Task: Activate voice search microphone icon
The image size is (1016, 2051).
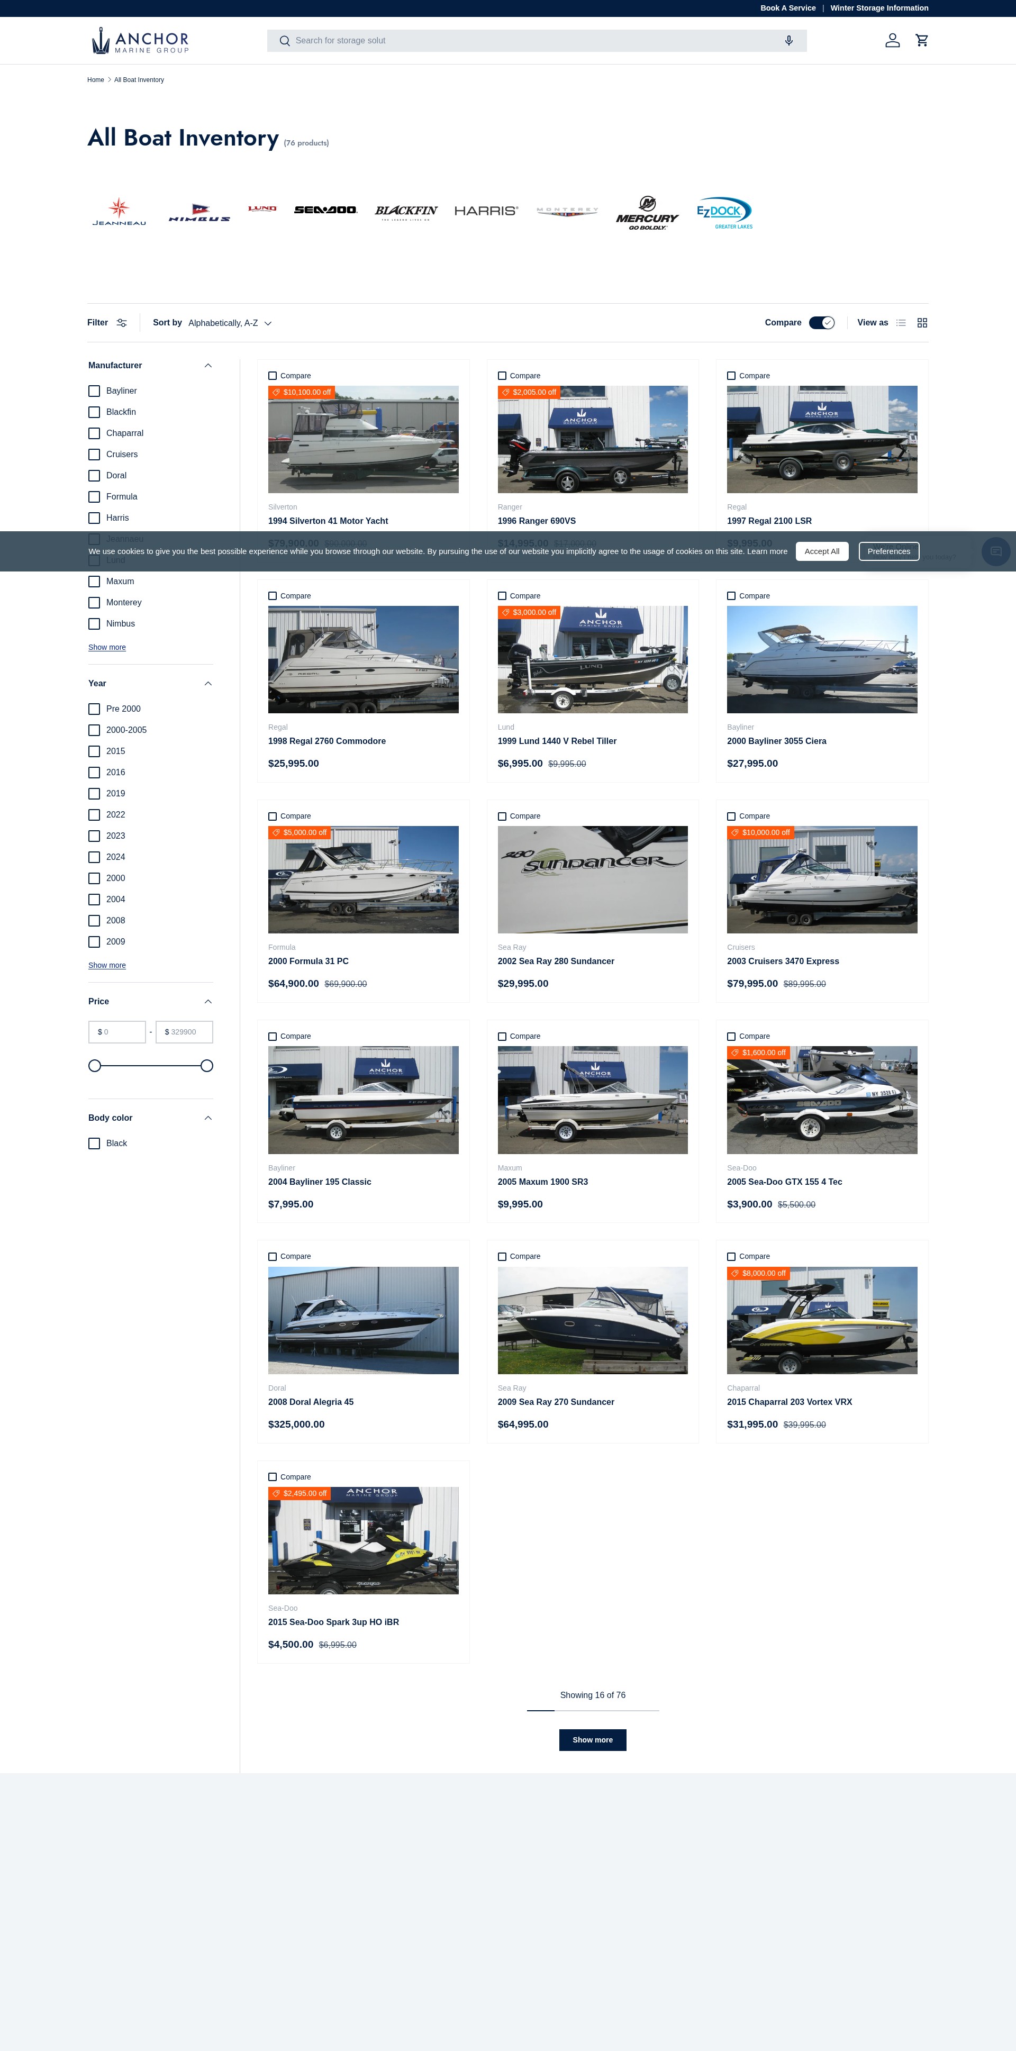Action: click(788, 41)
